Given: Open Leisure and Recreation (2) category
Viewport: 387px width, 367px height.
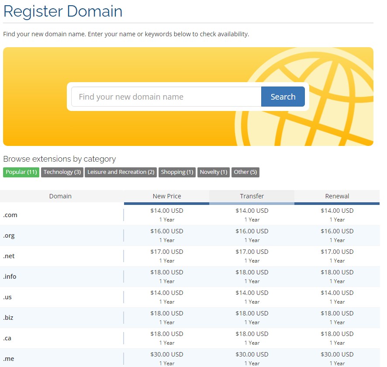Looking at the screenshot, I should 121,172.
